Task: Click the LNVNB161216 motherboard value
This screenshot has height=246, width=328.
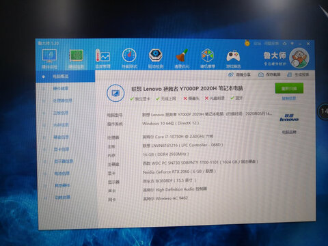Action: point(182,145)
